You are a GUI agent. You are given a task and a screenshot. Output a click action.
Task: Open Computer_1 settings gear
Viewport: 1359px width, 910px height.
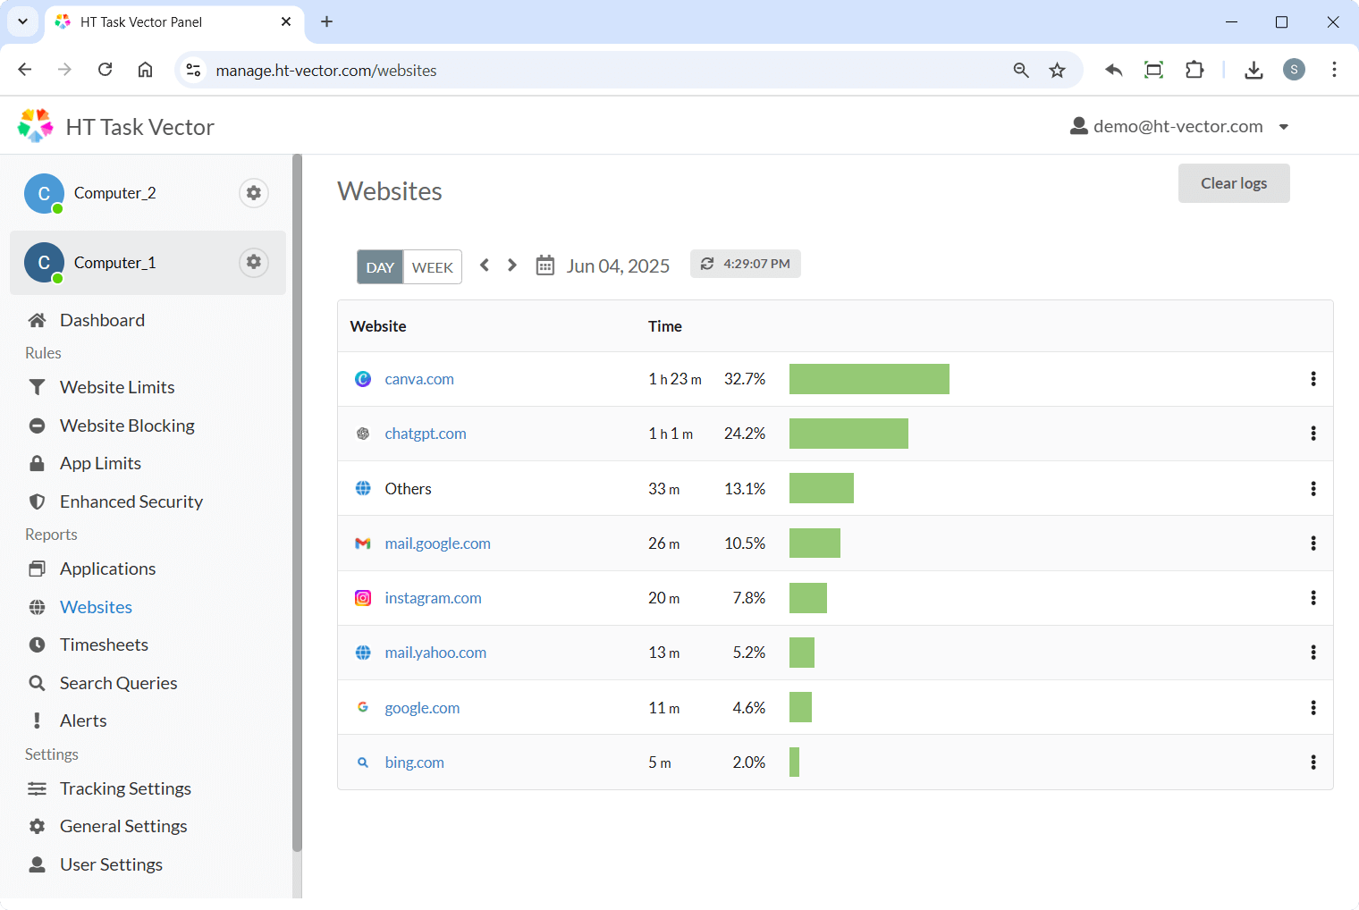tap(254, 262)
